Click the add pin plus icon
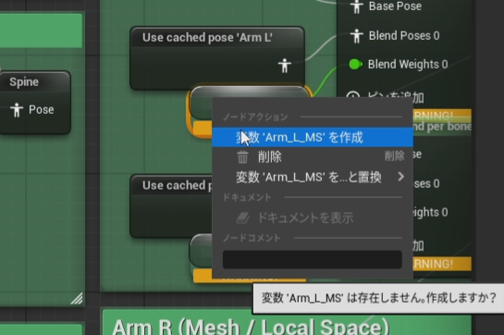Viewport: 504px width, 335px height. coord(353,95)
